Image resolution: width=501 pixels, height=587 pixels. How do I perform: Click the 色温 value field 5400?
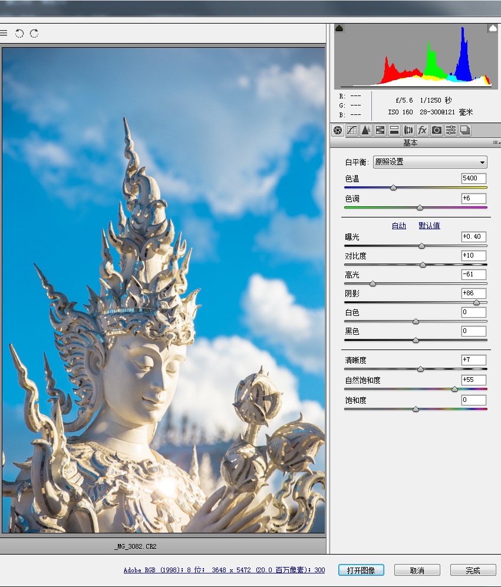(474, 178)
